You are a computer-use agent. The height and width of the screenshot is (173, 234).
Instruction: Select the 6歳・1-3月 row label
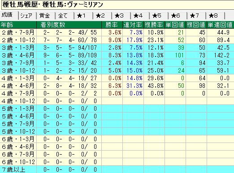click(x=18, y=139)
